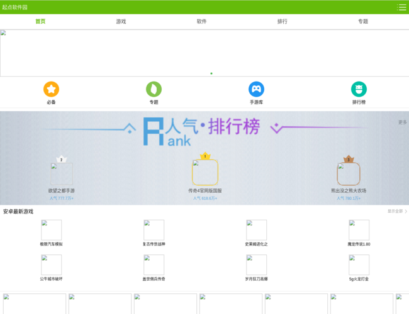Open the orange star 必备 icon
The height and width of the screenshot is (314, 409).
(x=52, y=89)
